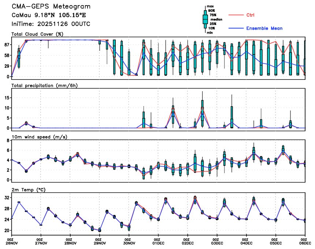This screenshot has height=249, width=315.
Task: Click the 8 tick on wind speed axis
Action: (8, 141)
